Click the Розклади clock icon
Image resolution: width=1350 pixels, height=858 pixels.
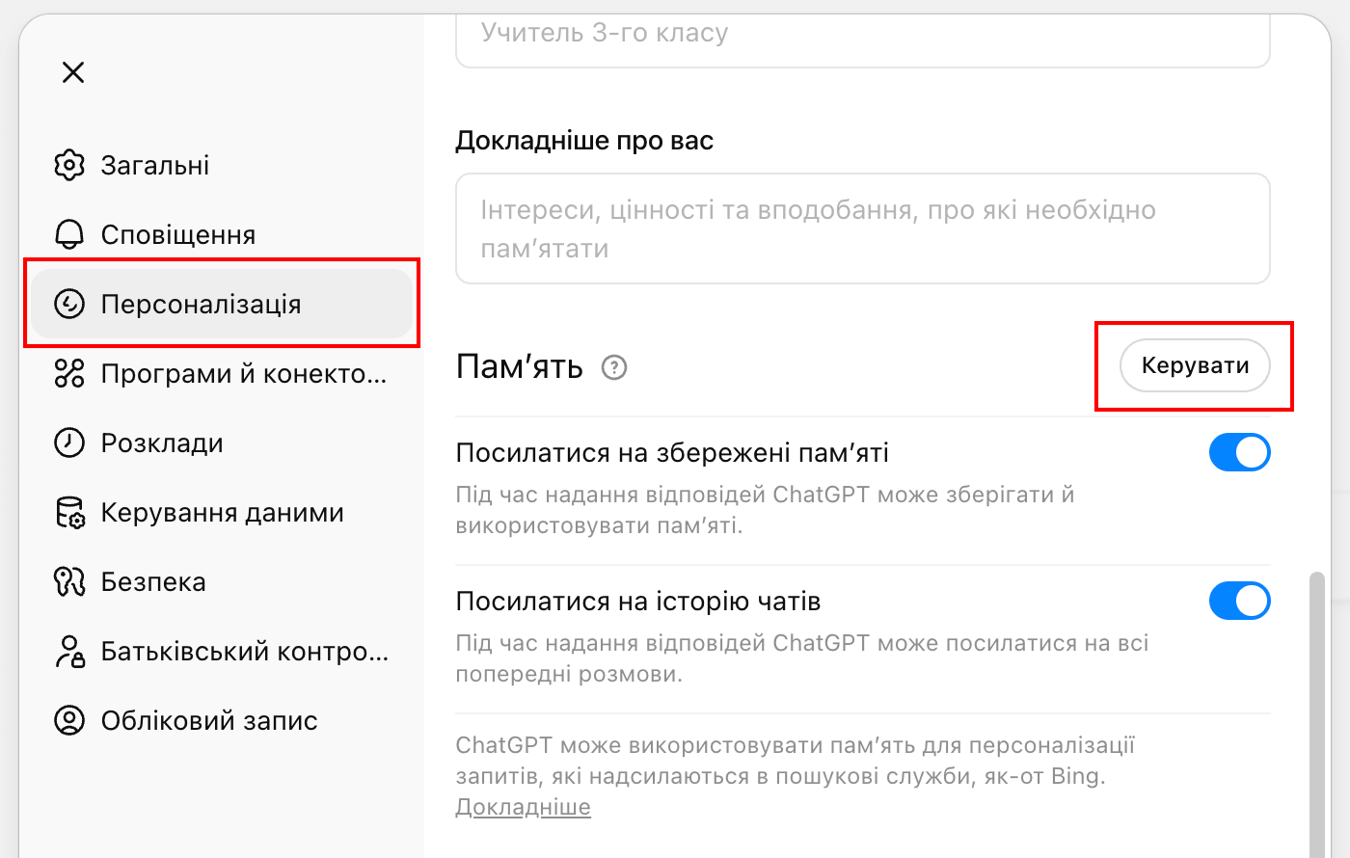coord(69,443)
